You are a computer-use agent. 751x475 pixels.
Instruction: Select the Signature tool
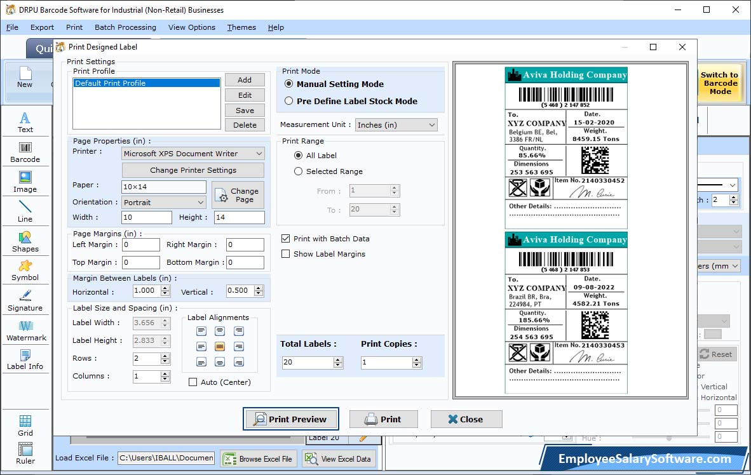(25, 301)
